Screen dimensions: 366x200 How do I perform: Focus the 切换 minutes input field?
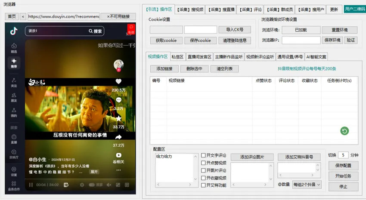click(x=343, y=155)
